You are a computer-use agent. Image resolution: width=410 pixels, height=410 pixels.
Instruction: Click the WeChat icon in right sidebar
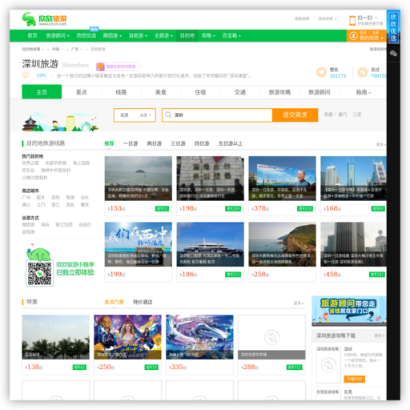point(393,54)
